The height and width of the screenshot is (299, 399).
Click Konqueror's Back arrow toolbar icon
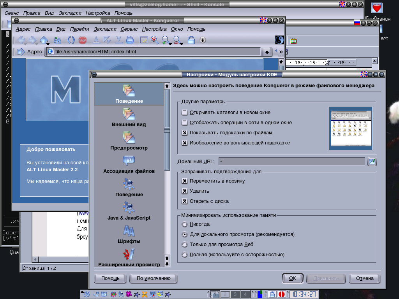pyautogui.click(x=21, y=40)
